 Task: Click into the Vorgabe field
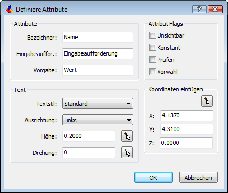(98, 70)
